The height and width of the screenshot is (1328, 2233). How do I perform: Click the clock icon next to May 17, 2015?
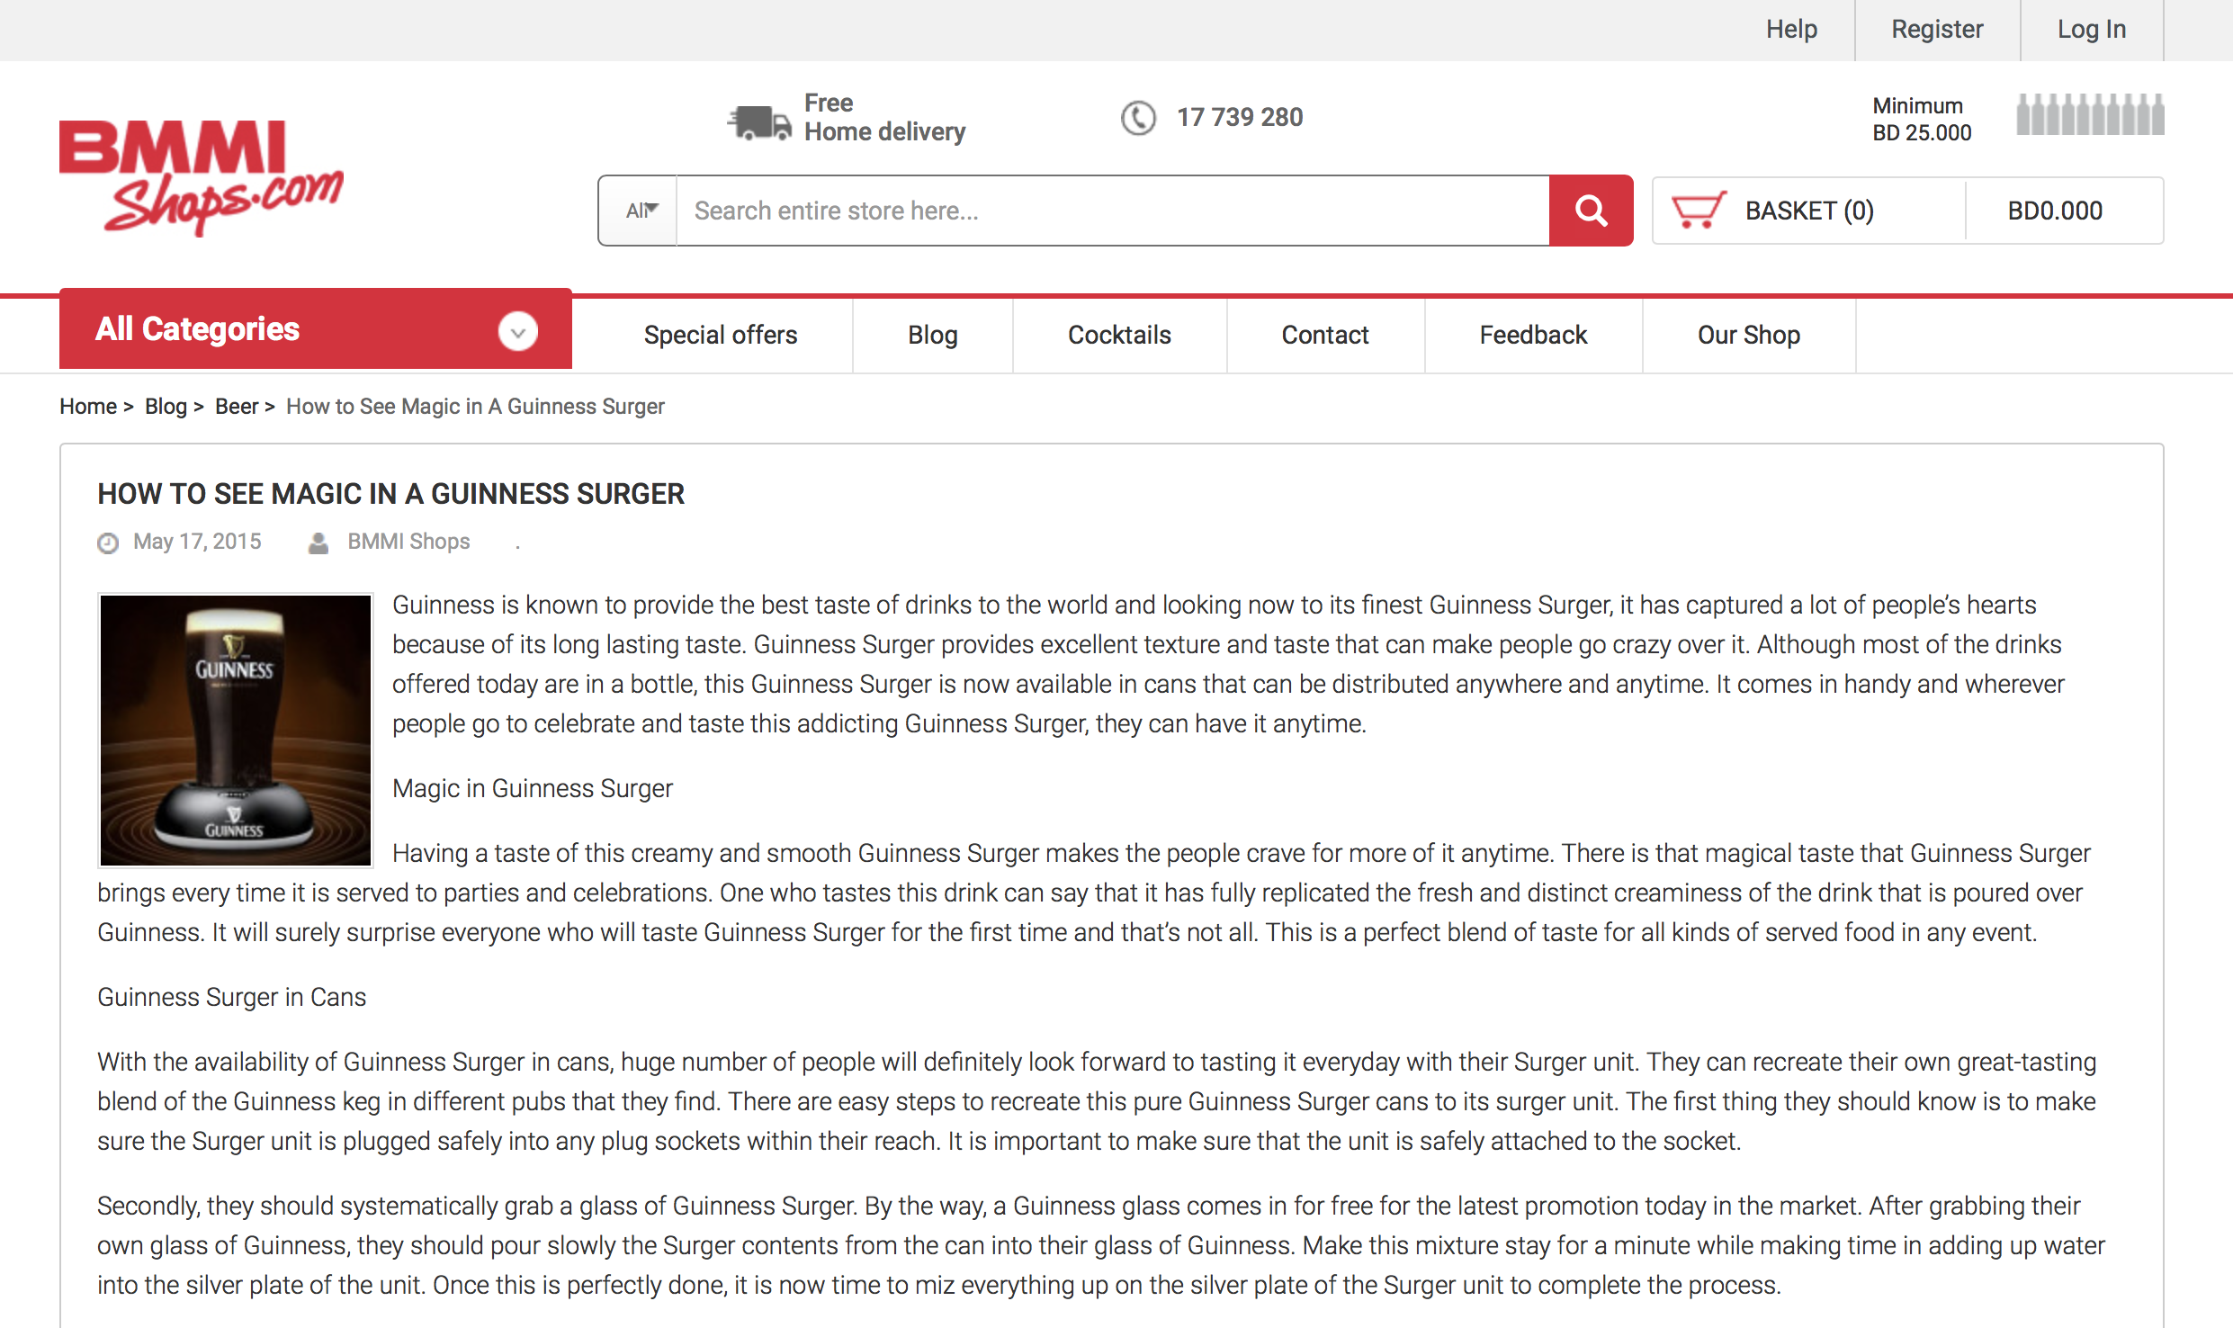coord(108,543)
